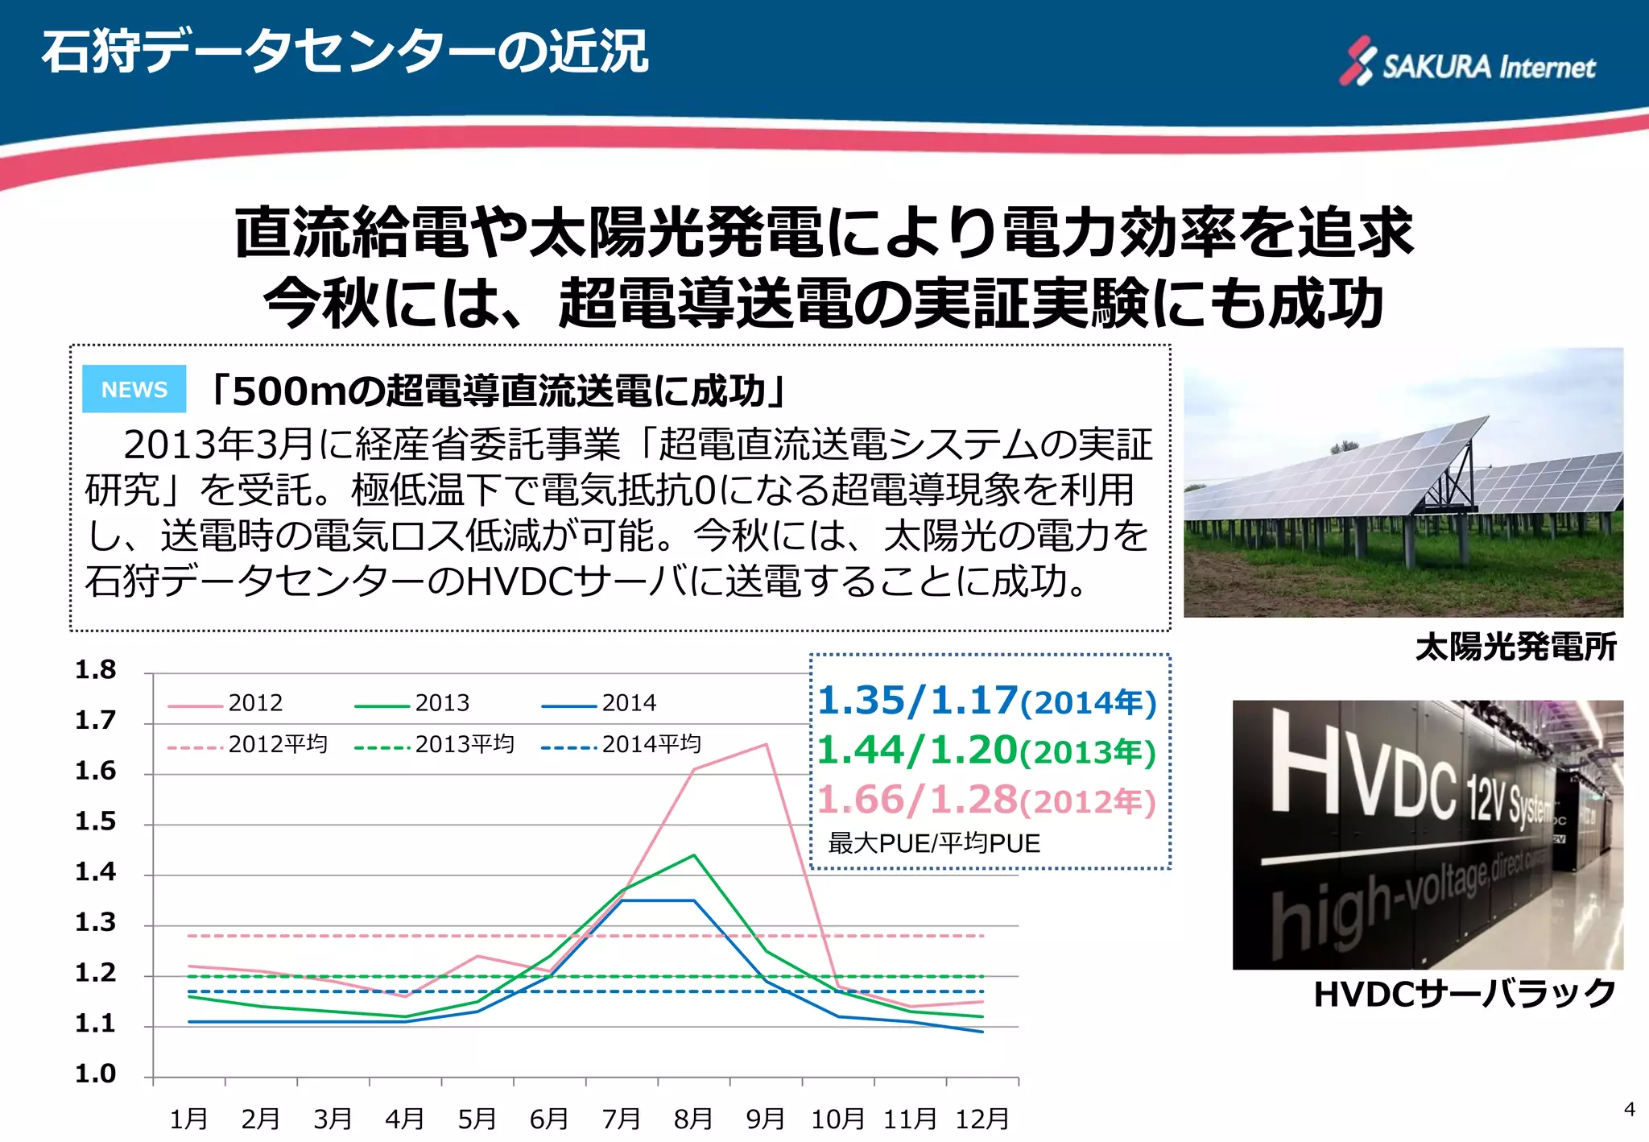
Task: Click the 6月 x-axis label
Action: coord(549,1119)
